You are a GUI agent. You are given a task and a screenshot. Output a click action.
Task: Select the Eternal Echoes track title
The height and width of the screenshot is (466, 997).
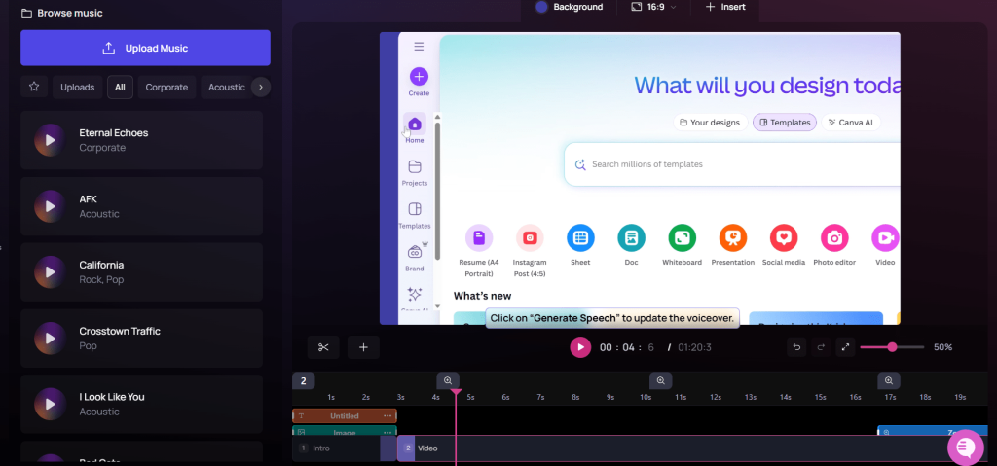[114, 133]
